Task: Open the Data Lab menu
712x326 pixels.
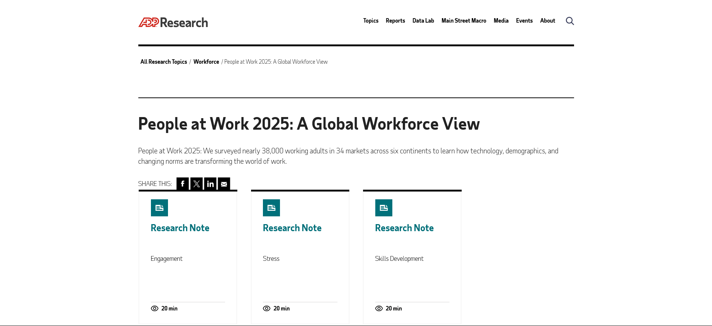Action: [423, 21]
